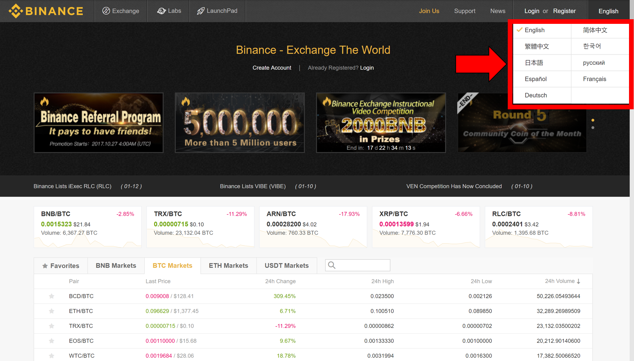
Task: Sort by 24h Volume arrow
Action: (578, 281)
